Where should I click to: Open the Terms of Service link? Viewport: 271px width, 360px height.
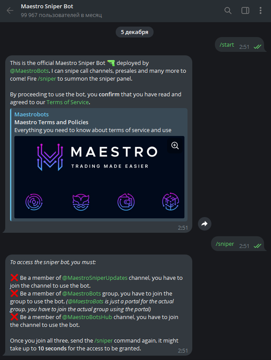(67, 102)
